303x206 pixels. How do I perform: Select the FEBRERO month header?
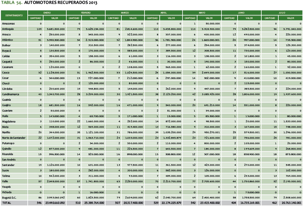pos(85,13)
